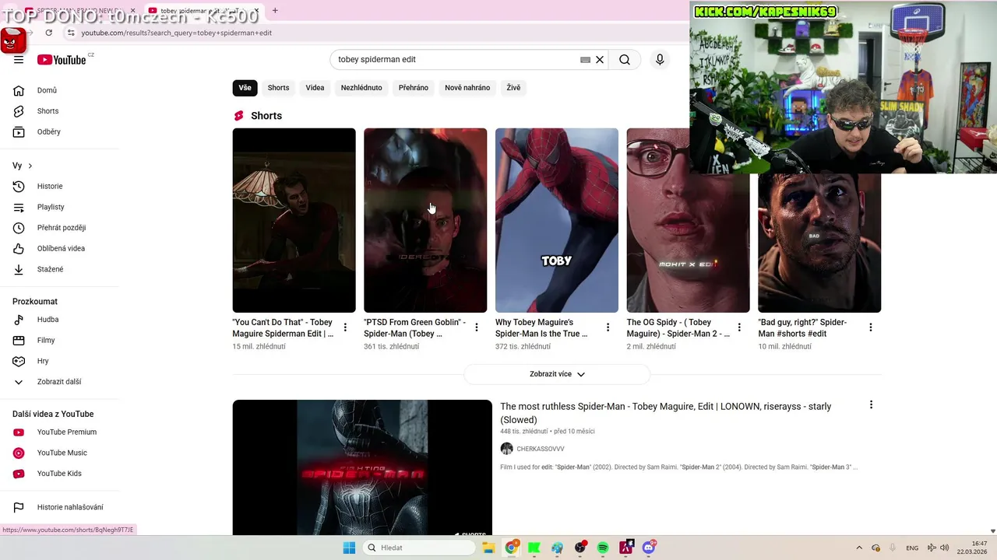Screen dimensions: 997x560
Task: Open "Why Tobey Maguire's Spider-Man" title link
Action: pyautogui.click(x=541, y=328)
